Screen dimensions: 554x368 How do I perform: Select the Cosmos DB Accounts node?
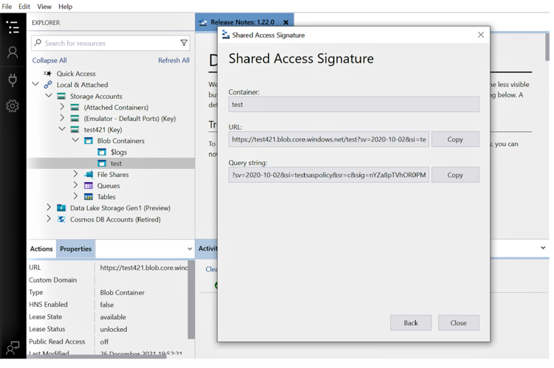[114, 220]
